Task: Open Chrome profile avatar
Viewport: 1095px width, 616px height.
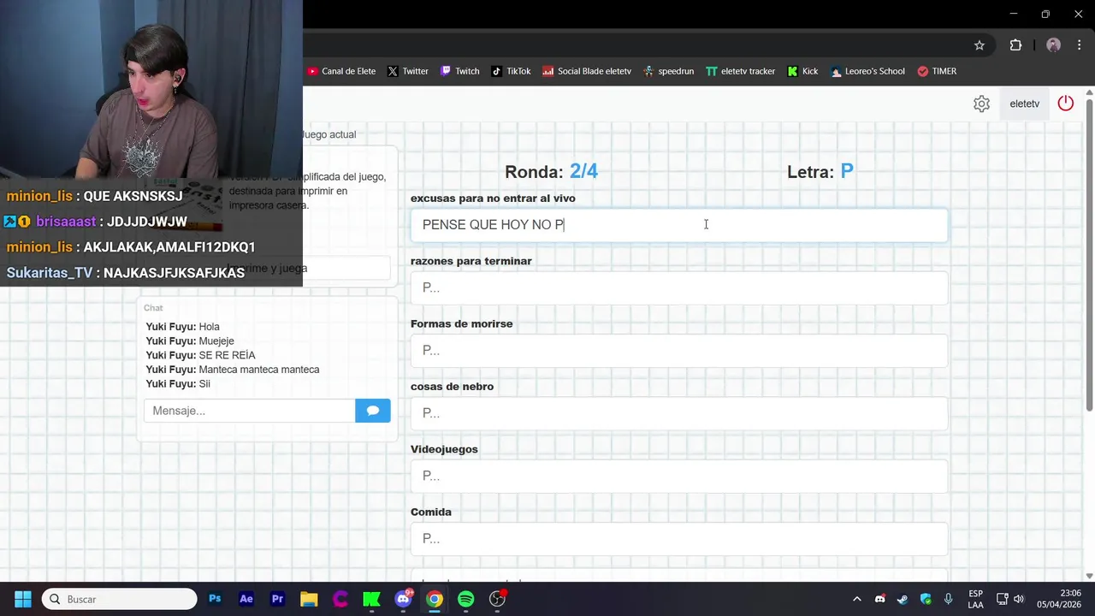Action: click(x=1053, y=45)
